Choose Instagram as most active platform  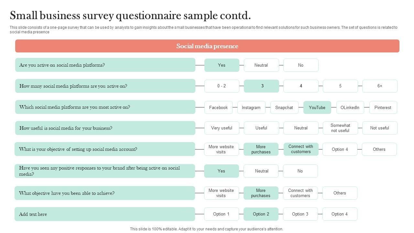[x=251, y=107]
